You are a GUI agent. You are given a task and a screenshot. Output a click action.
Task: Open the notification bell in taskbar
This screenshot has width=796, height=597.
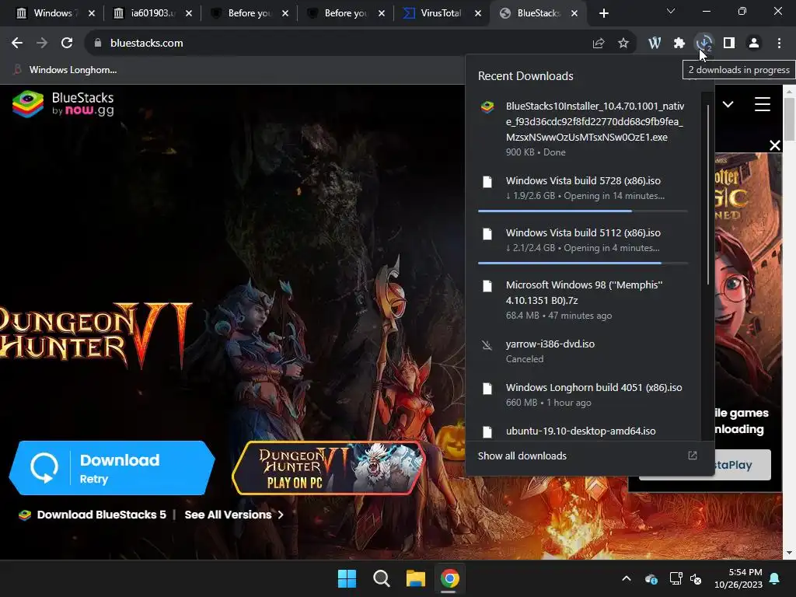pyautogui.click(x=775, y=578)
